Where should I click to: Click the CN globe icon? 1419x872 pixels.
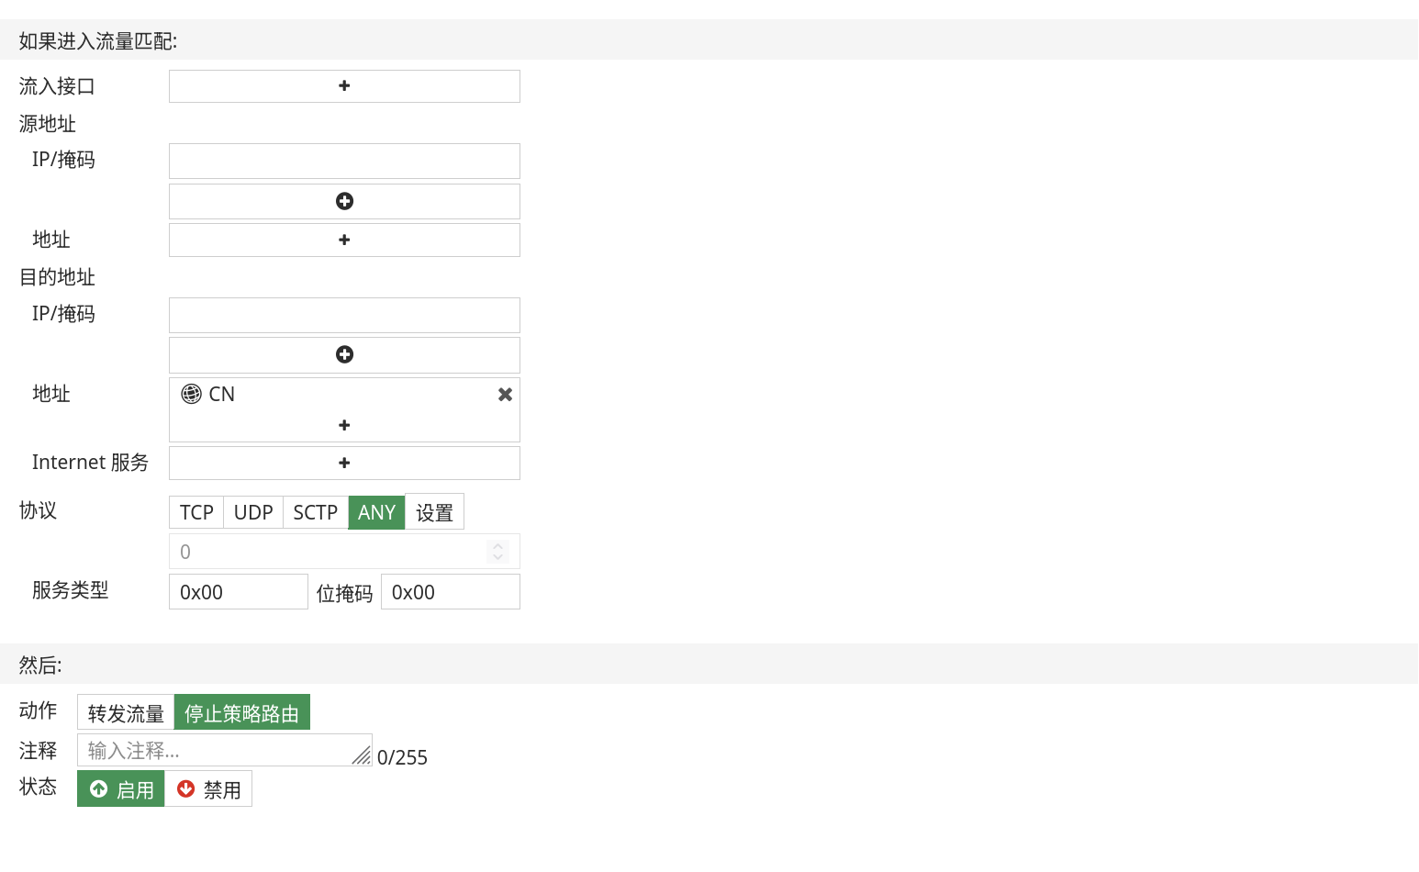click(191, 394)
